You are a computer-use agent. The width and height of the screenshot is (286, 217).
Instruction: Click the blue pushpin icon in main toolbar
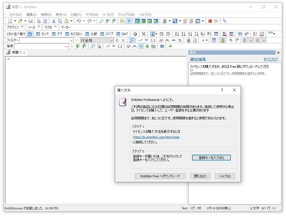tap(225, 21)
